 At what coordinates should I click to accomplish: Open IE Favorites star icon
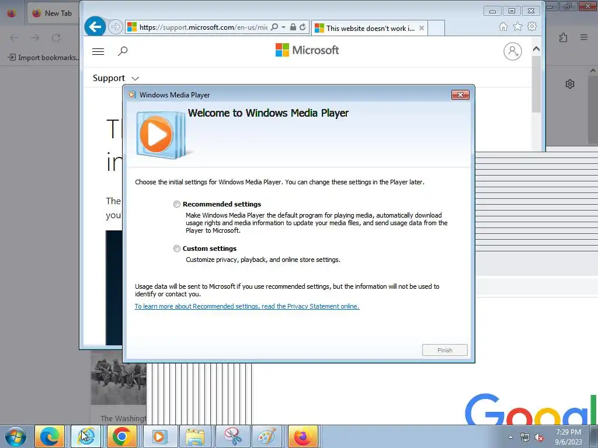517,27
